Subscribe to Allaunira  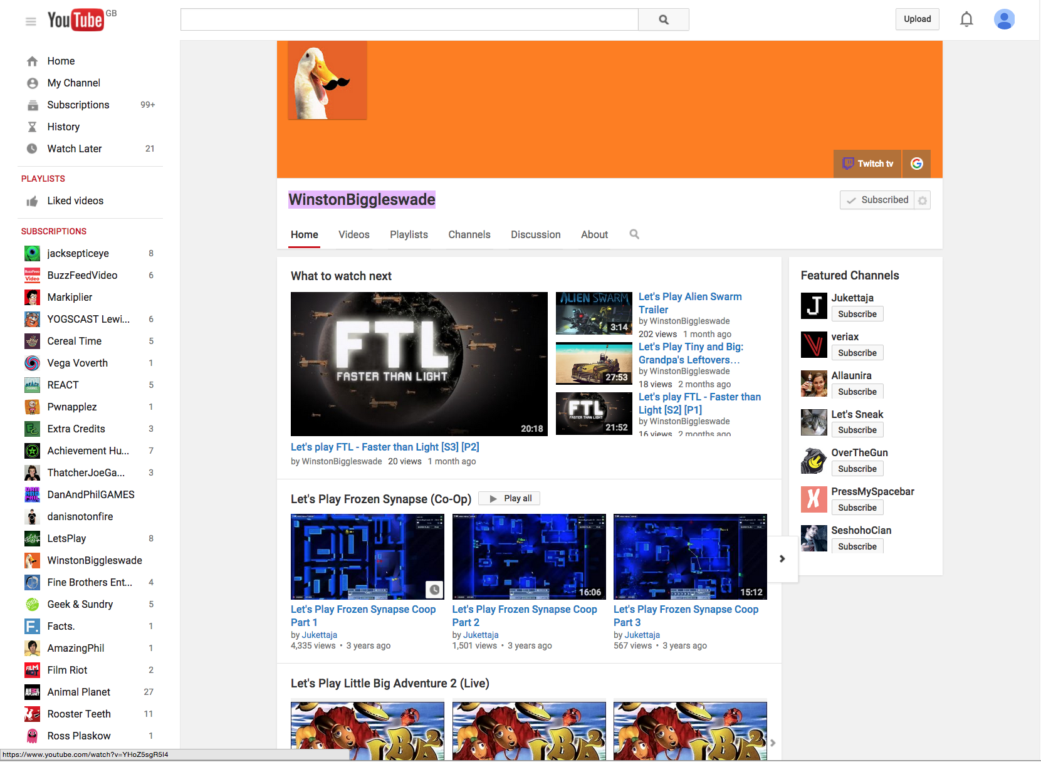point(857,392)
